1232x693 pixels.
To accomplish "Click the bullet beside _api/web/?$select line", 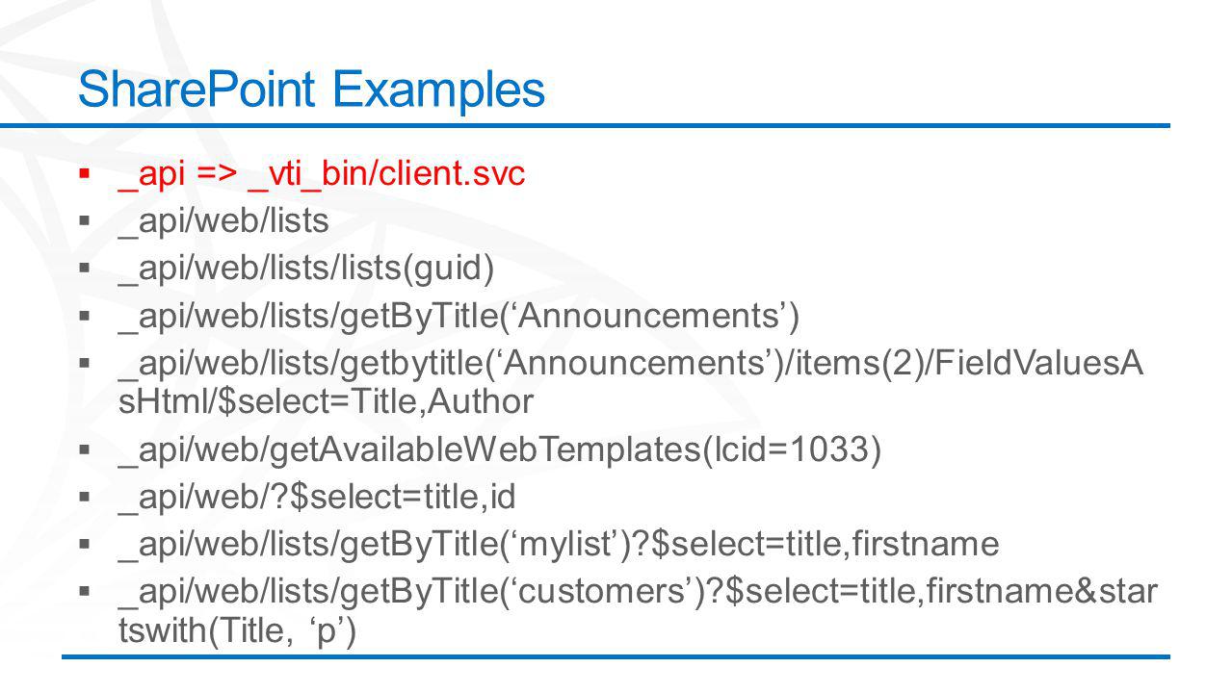I will pyautogui.click(x=85, y=499).
